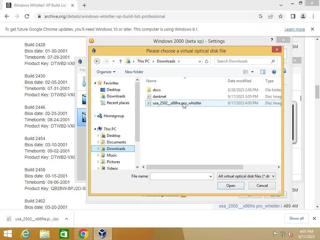This screenshot has height=240, width=320.
Task: Click Chrome's back navigation arrow
Action: [7, 16]
